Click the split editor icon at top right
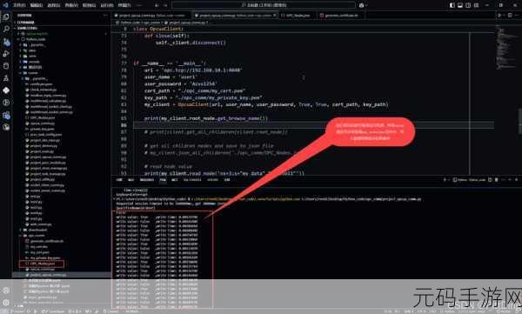The width and height of the screenshot is (522, 314). pos(510,16)
